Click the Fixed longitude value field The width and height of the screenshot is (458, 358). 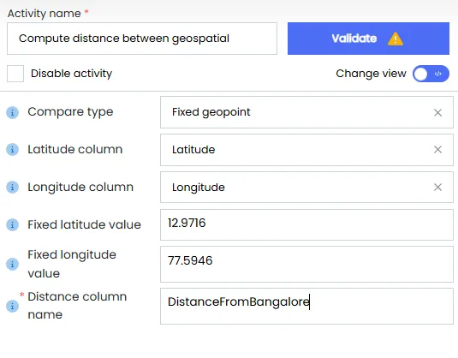[x=306, y=264]
